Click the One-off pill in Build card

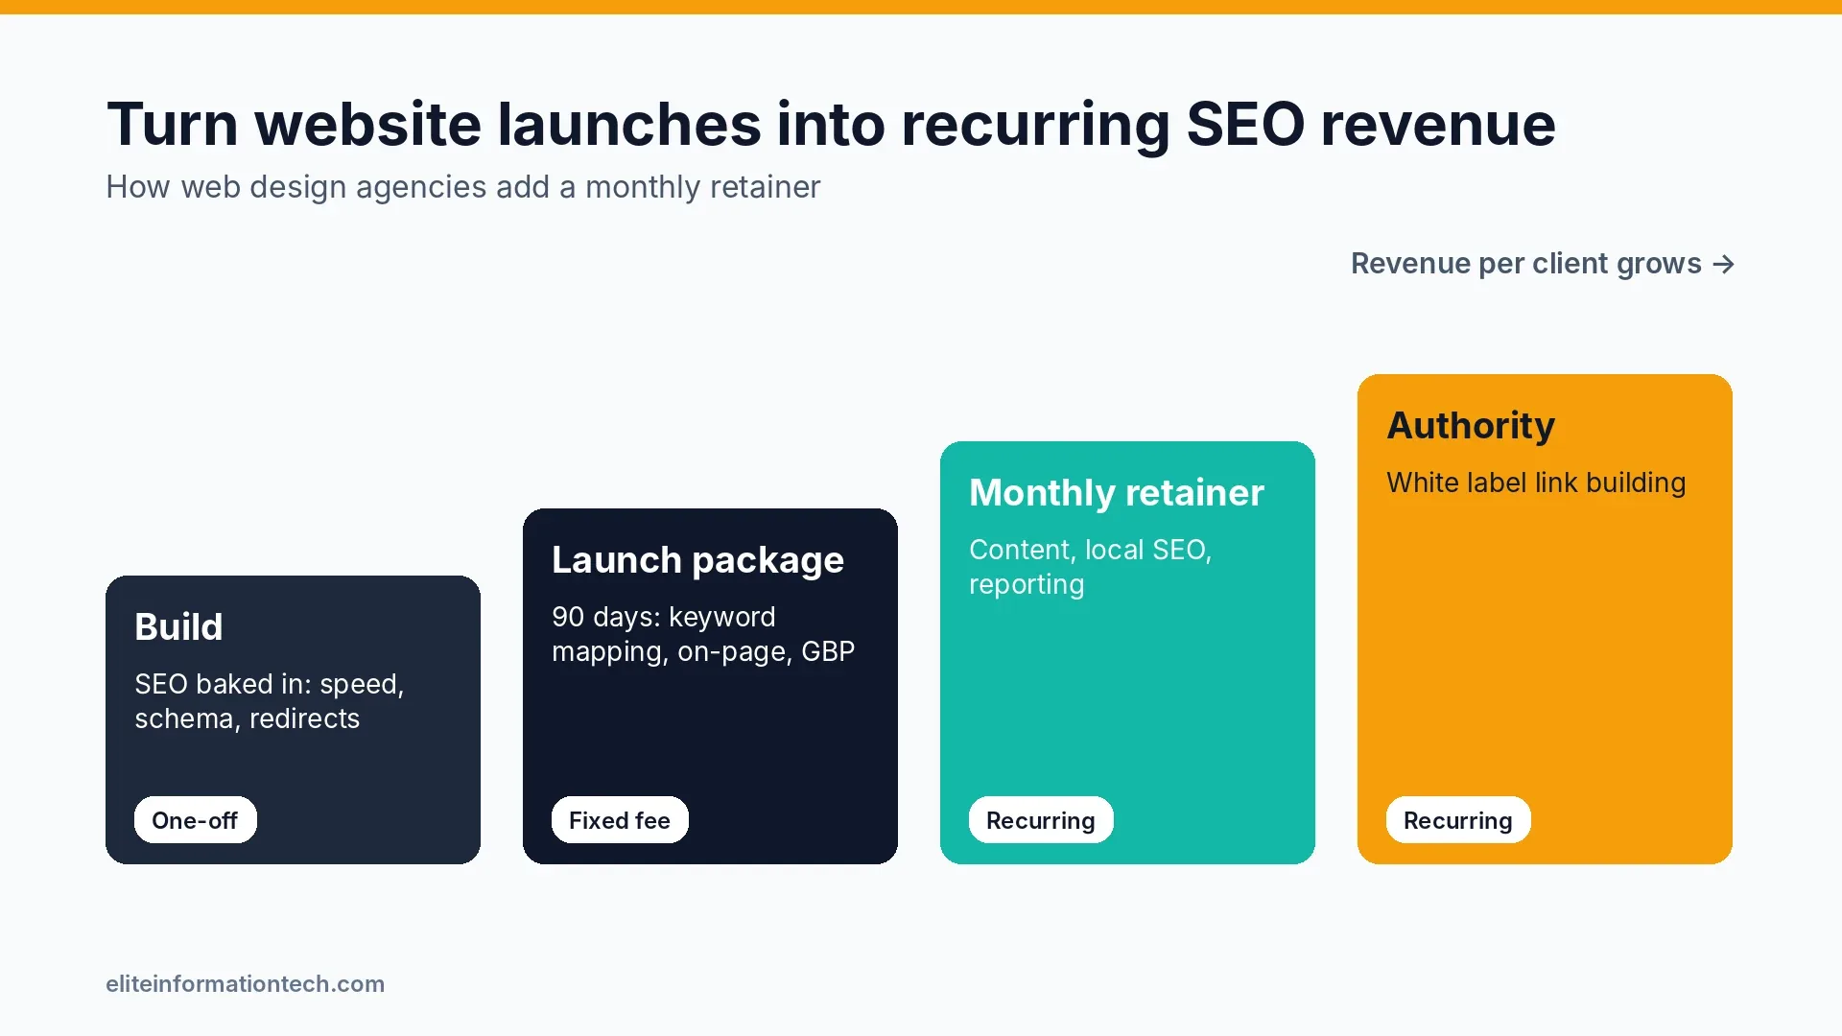point(195,820)
